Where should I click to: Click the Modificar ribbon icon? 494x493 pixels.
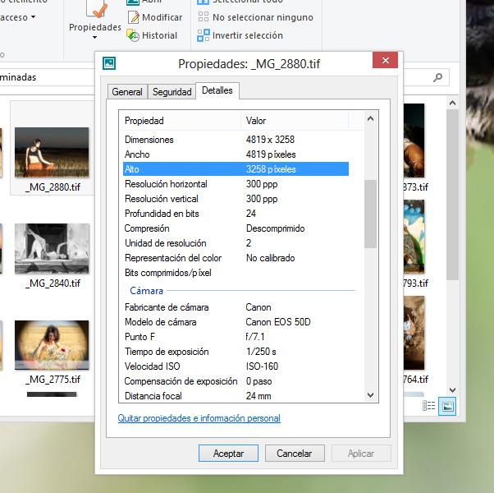133,17
